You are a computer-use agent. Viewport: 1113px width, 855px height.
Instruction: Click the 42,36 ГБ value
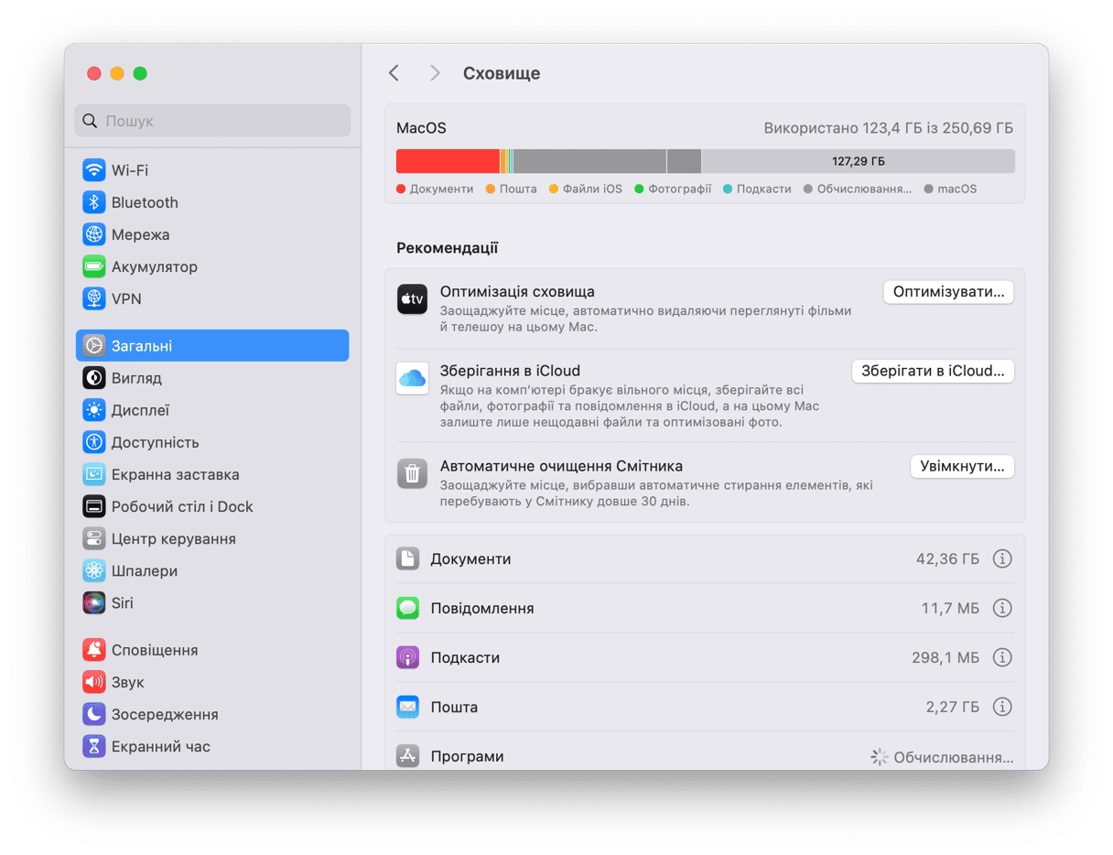click(x=947, y=558)
